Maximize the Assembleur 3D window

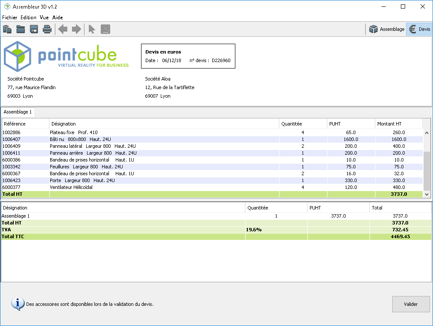coord(403,6)
